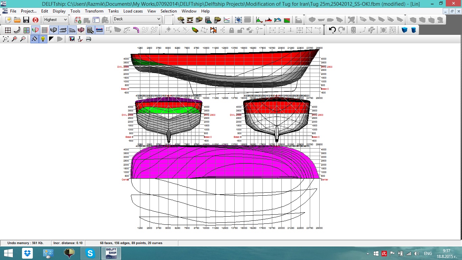This screenshot has width=462, height=260.
Task: Click the blue cube icon in toolbar
Action: click(x=405, y=30)
